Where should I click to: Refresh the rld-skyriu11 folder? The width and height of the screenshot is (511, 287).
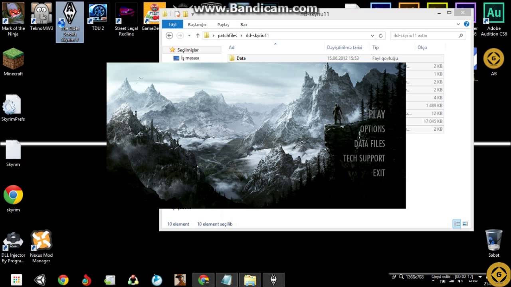click(381, 35)
